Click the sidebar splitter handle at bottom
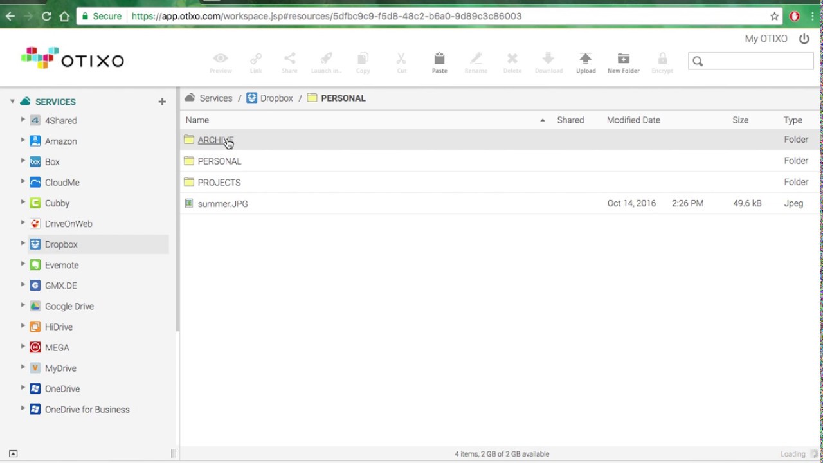The width and height of the screenshot is (823, 463). (174, 453)
